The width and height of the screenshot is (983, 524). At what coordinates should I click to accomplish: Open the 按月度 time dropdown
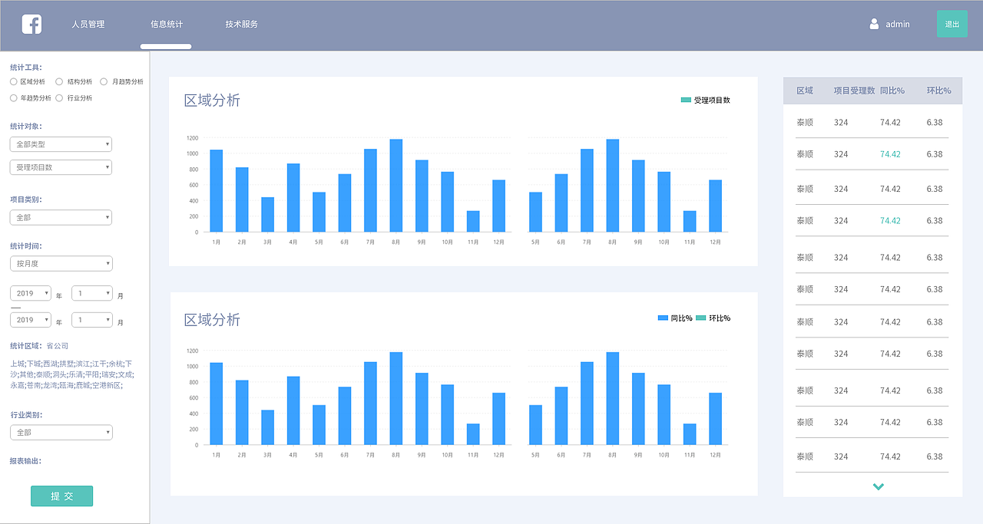(61, 264)
